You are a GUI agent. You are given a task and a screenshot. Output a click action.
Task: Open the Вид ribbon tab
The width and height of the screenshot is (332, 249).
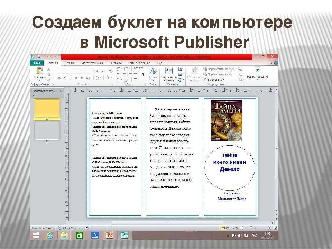click(159, 63)
